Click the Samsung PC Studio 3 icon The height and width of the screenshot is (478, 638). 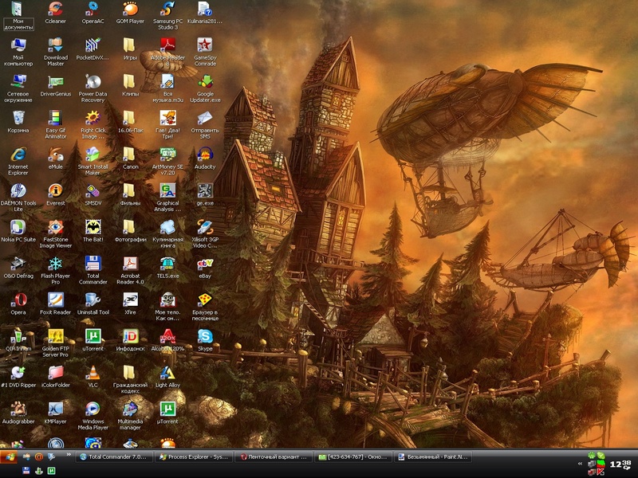167,9
